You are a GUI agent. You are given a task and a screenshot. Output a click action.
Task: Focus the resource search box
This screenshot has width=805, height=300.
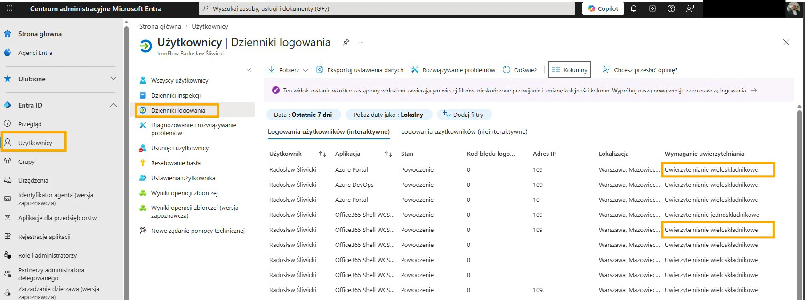click(386, 8)
